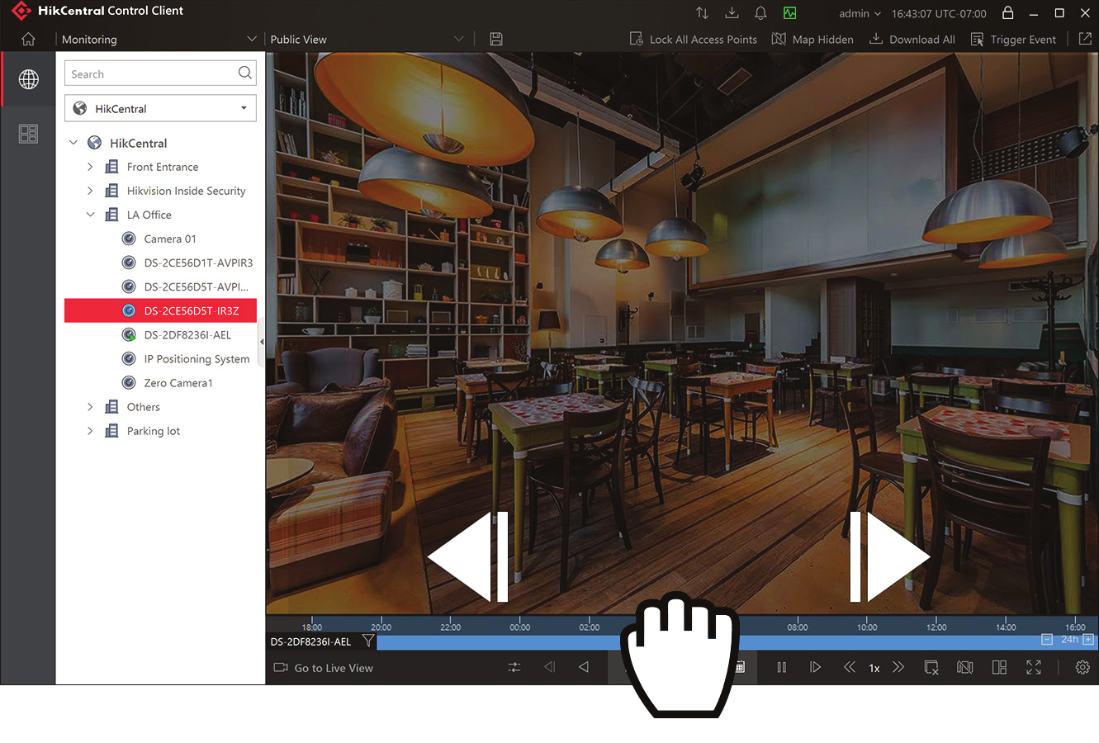Click Go to Live View
Viewport: 1099px width, 743px height.
[324, 668]
